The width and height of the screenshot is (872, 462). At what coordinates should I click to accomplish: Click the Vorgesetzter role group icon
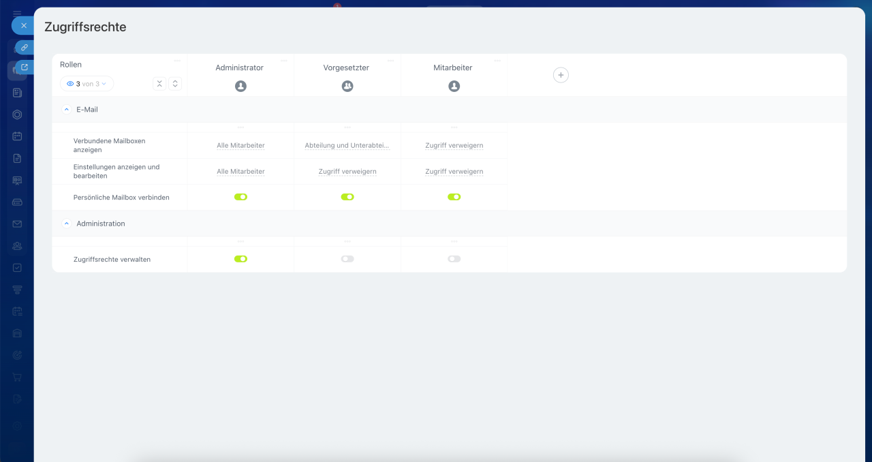[x=347, y=87]
